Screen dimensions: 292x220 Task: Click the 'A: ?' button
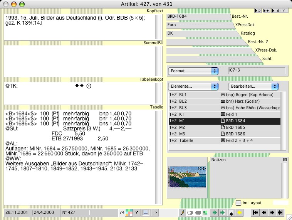coord(280,11)
